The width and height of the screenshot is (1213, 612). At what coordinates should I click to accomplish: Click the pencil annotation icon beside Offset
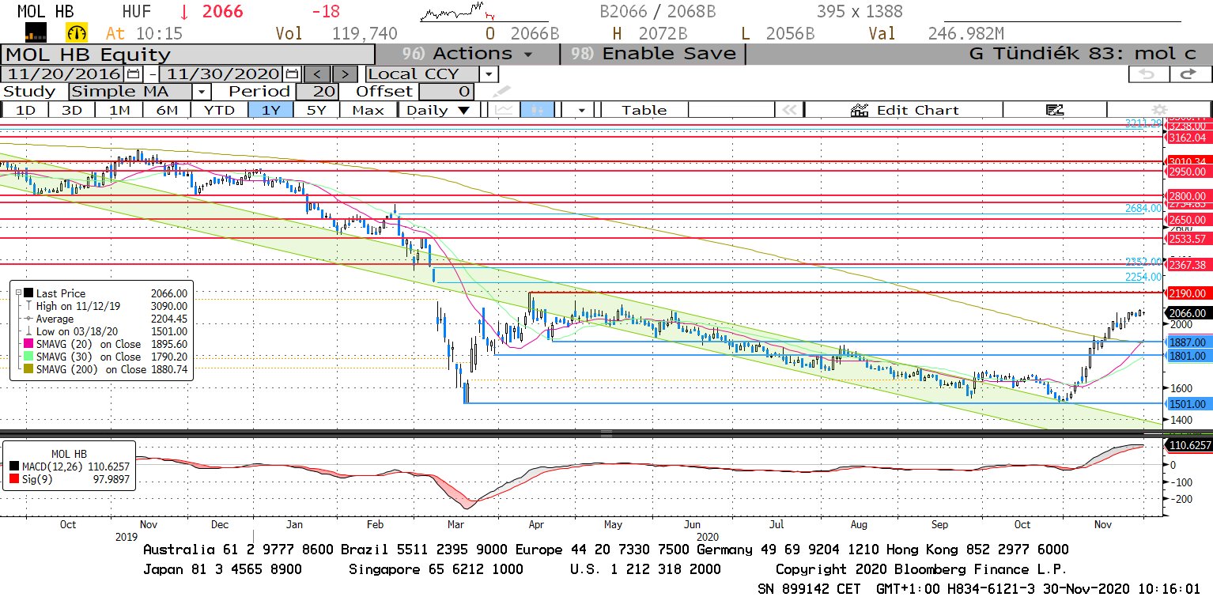coord(501,92)
